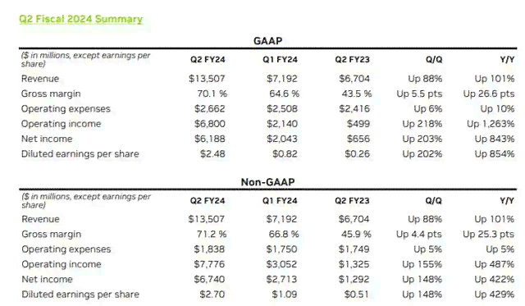Open the Q2 Fiscal 2024 Summary link

click(80, 19)
